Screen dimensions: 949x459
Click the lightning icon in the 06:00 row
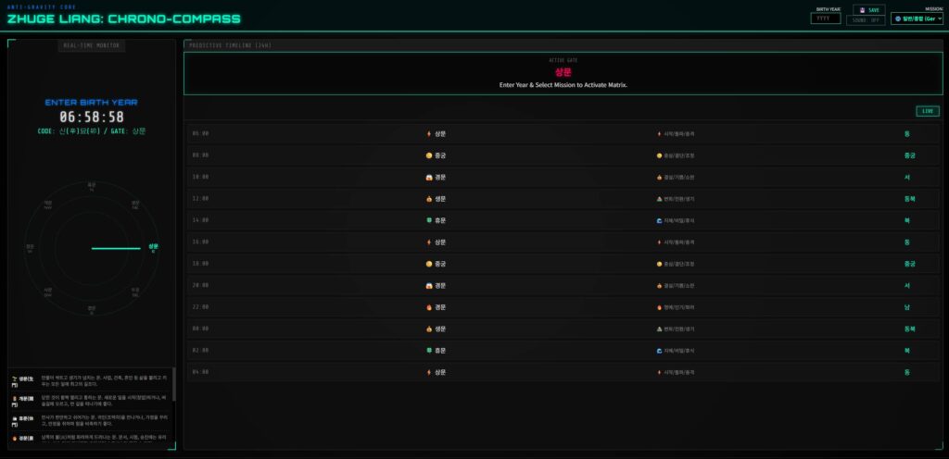point(429,133)
